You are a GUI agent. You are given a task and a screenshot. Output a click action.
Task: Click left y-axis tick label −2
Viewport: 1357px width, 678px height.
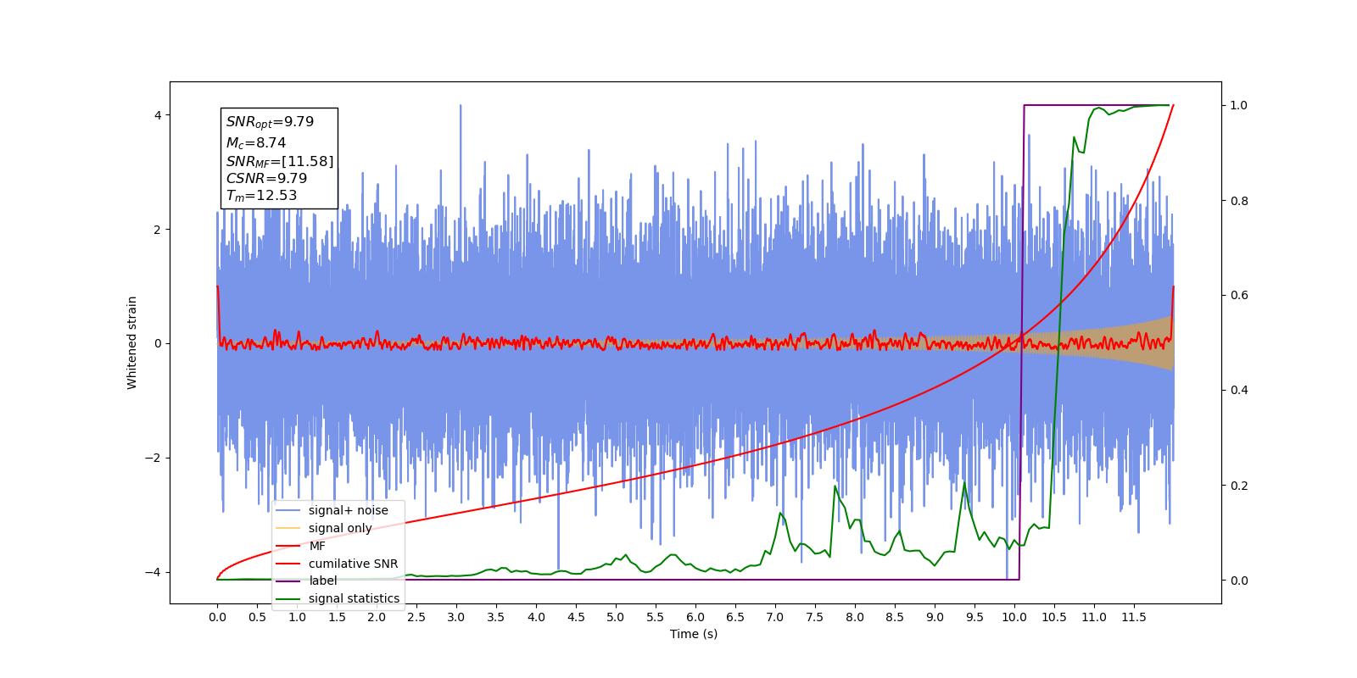tap(153, 458)
